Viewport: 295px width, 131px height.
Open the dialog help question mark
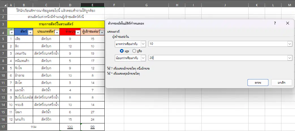click(x=275, y=23)
